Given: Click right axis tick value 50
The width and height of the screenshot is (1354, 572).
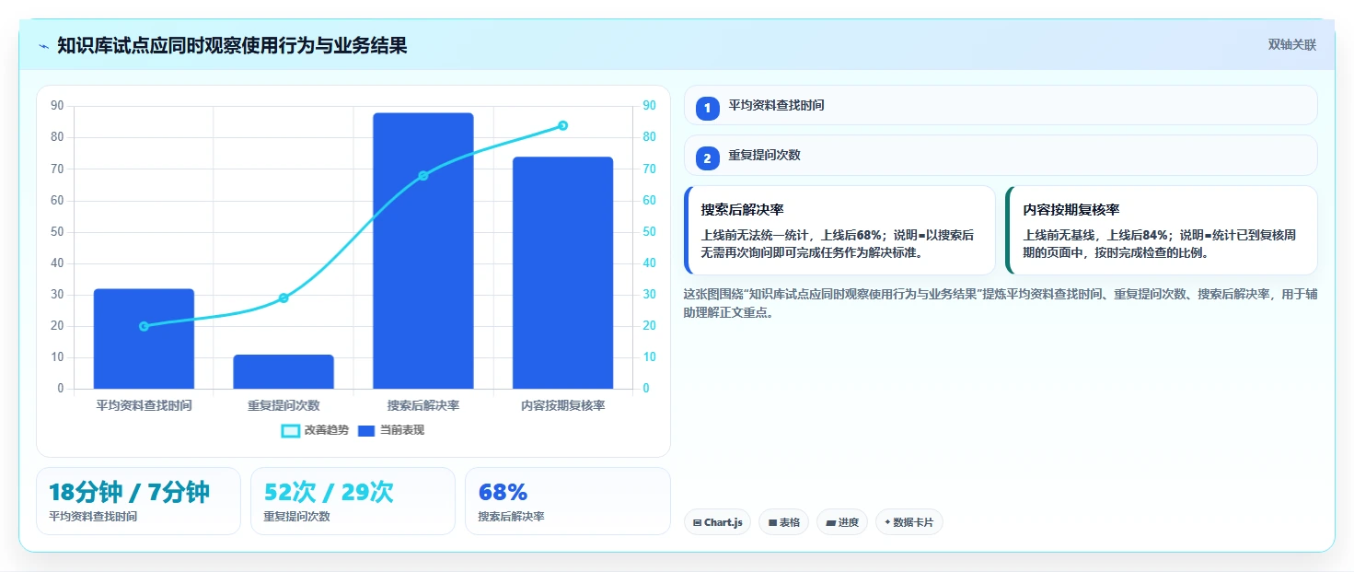Looking at the screenshot, I should tap(649, 232).
